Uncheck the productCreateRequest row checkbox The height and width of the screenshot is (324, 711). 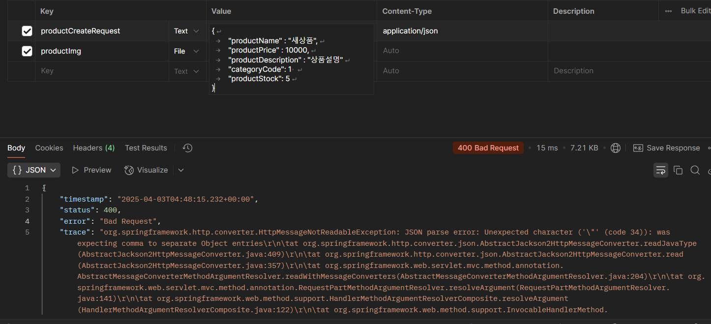27,31
